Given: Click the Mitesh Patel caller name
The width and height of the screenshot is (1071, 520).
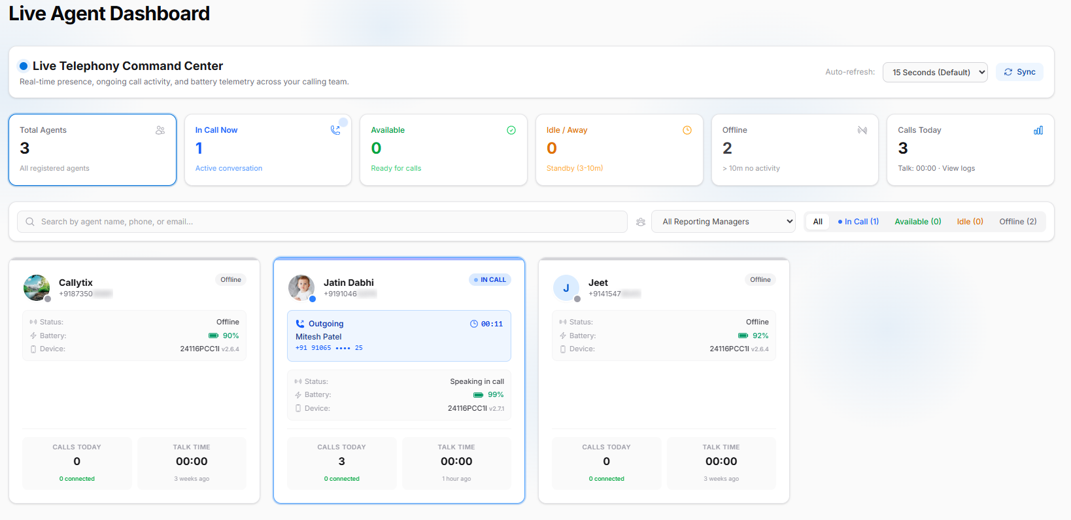Looking at the screenshot, I should point(318,337).
